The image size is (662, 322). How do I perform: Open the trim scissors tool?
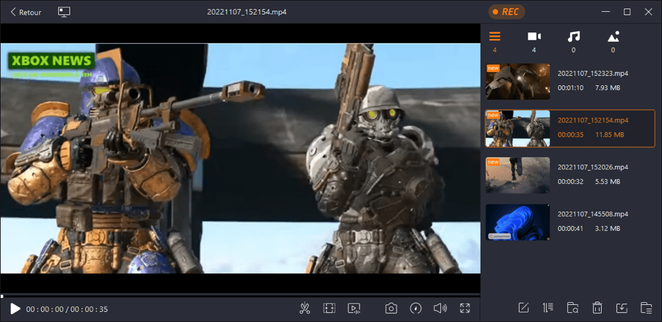[x=305, y=309]
